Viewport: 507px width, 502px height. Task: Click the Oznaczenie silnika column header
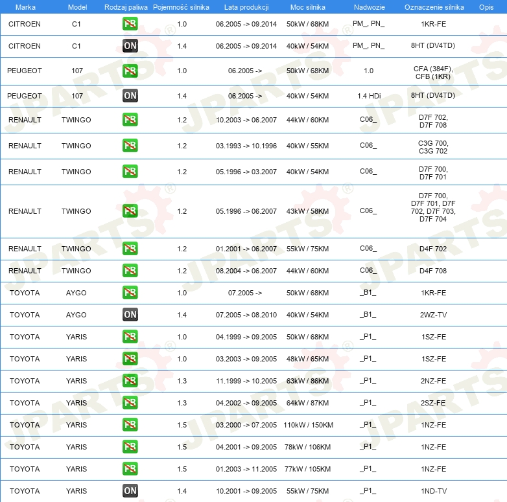point(434,7)
